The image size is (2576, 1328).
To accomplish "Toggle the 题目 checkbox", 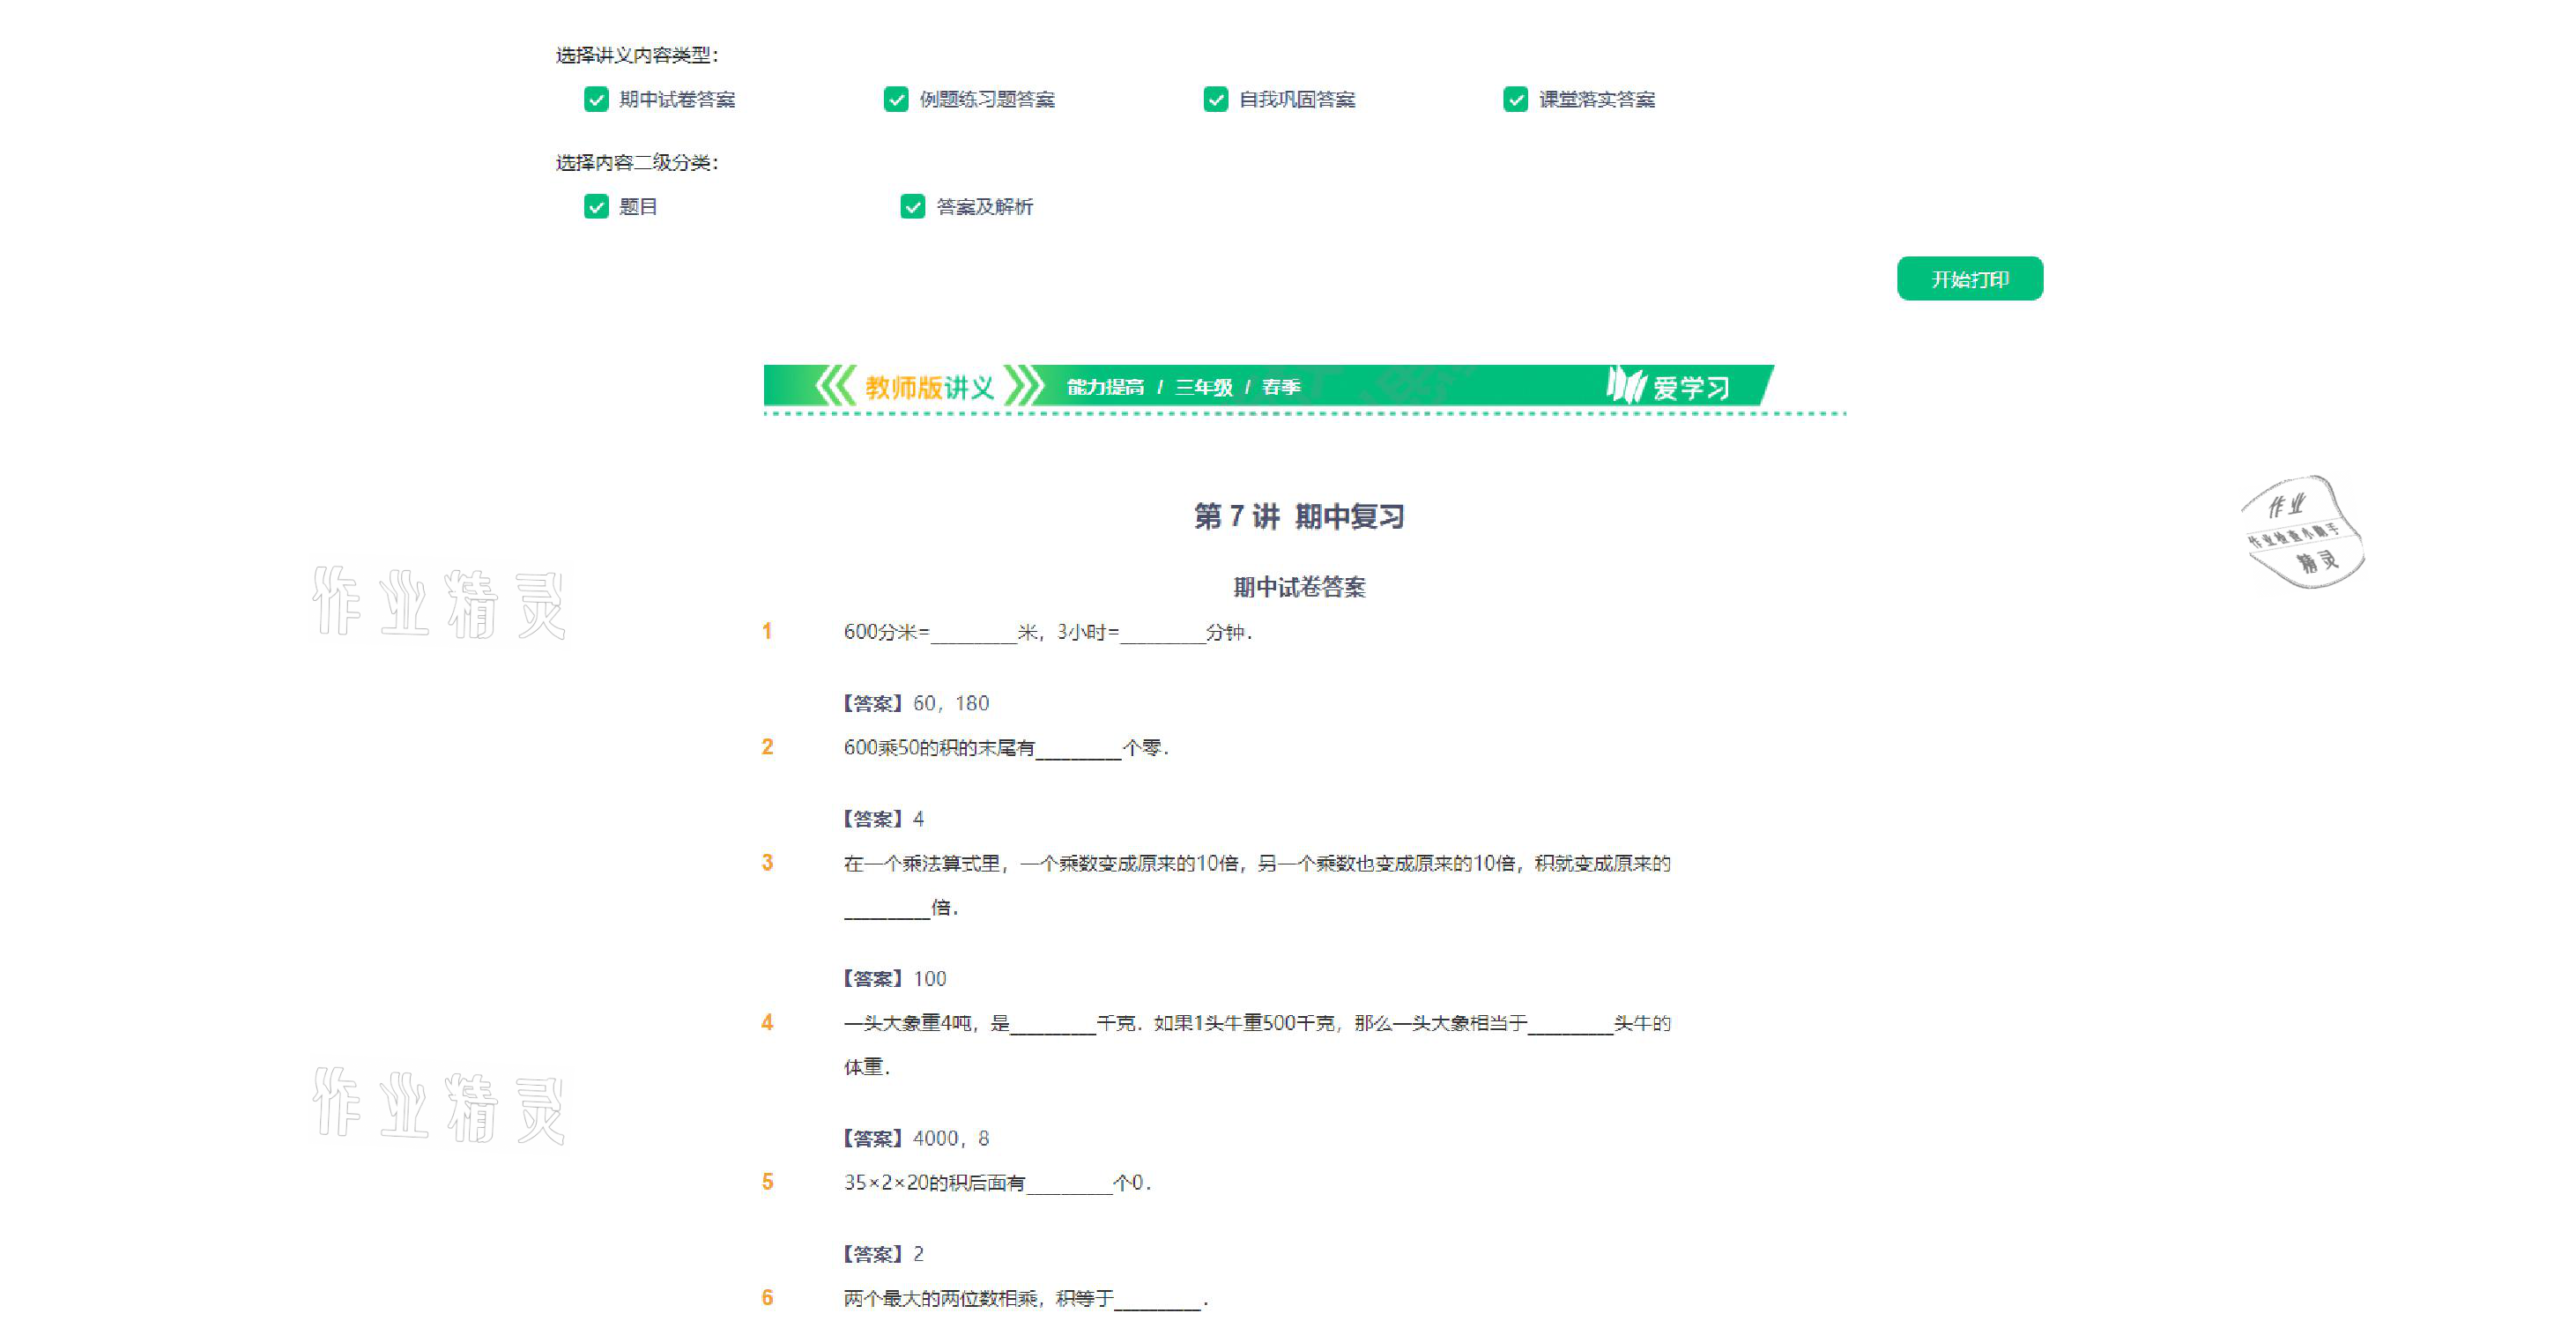I will (596, 206).
